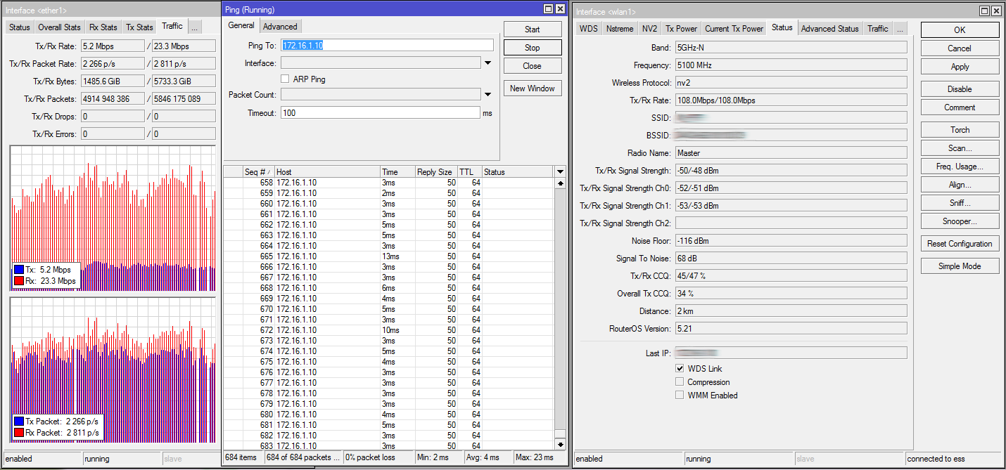This screenshot has width=1006, height=470.
Task: Expand the Packet Count dropdown arrow
Action: [488, 95]
